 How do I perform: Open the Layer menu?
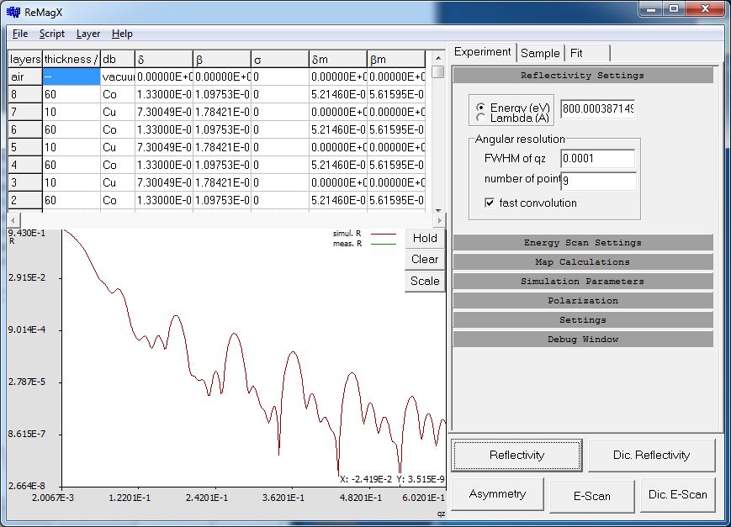click(x=87, y=34)
